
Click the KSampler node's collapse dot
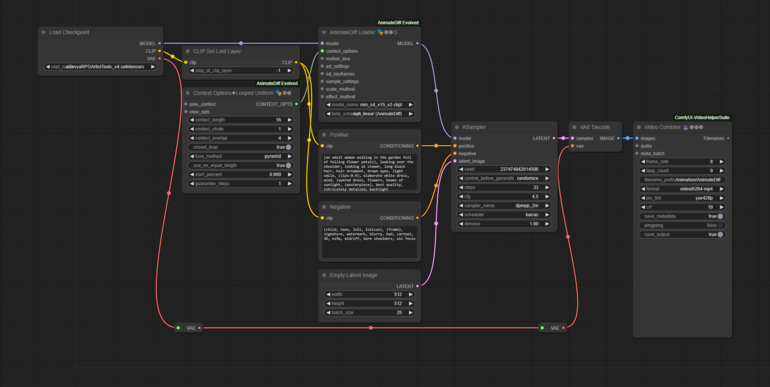pyautogui.click(x=457, y=127)
